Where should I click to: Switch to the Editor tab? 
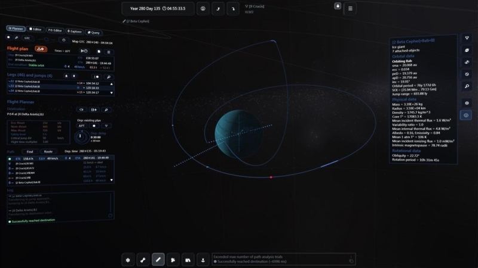point(35,29)
